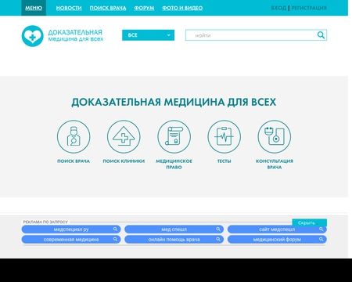Open the МЕНЮ menu item
The width and height of the screenshot is (352, 282).
pos(34,8)
